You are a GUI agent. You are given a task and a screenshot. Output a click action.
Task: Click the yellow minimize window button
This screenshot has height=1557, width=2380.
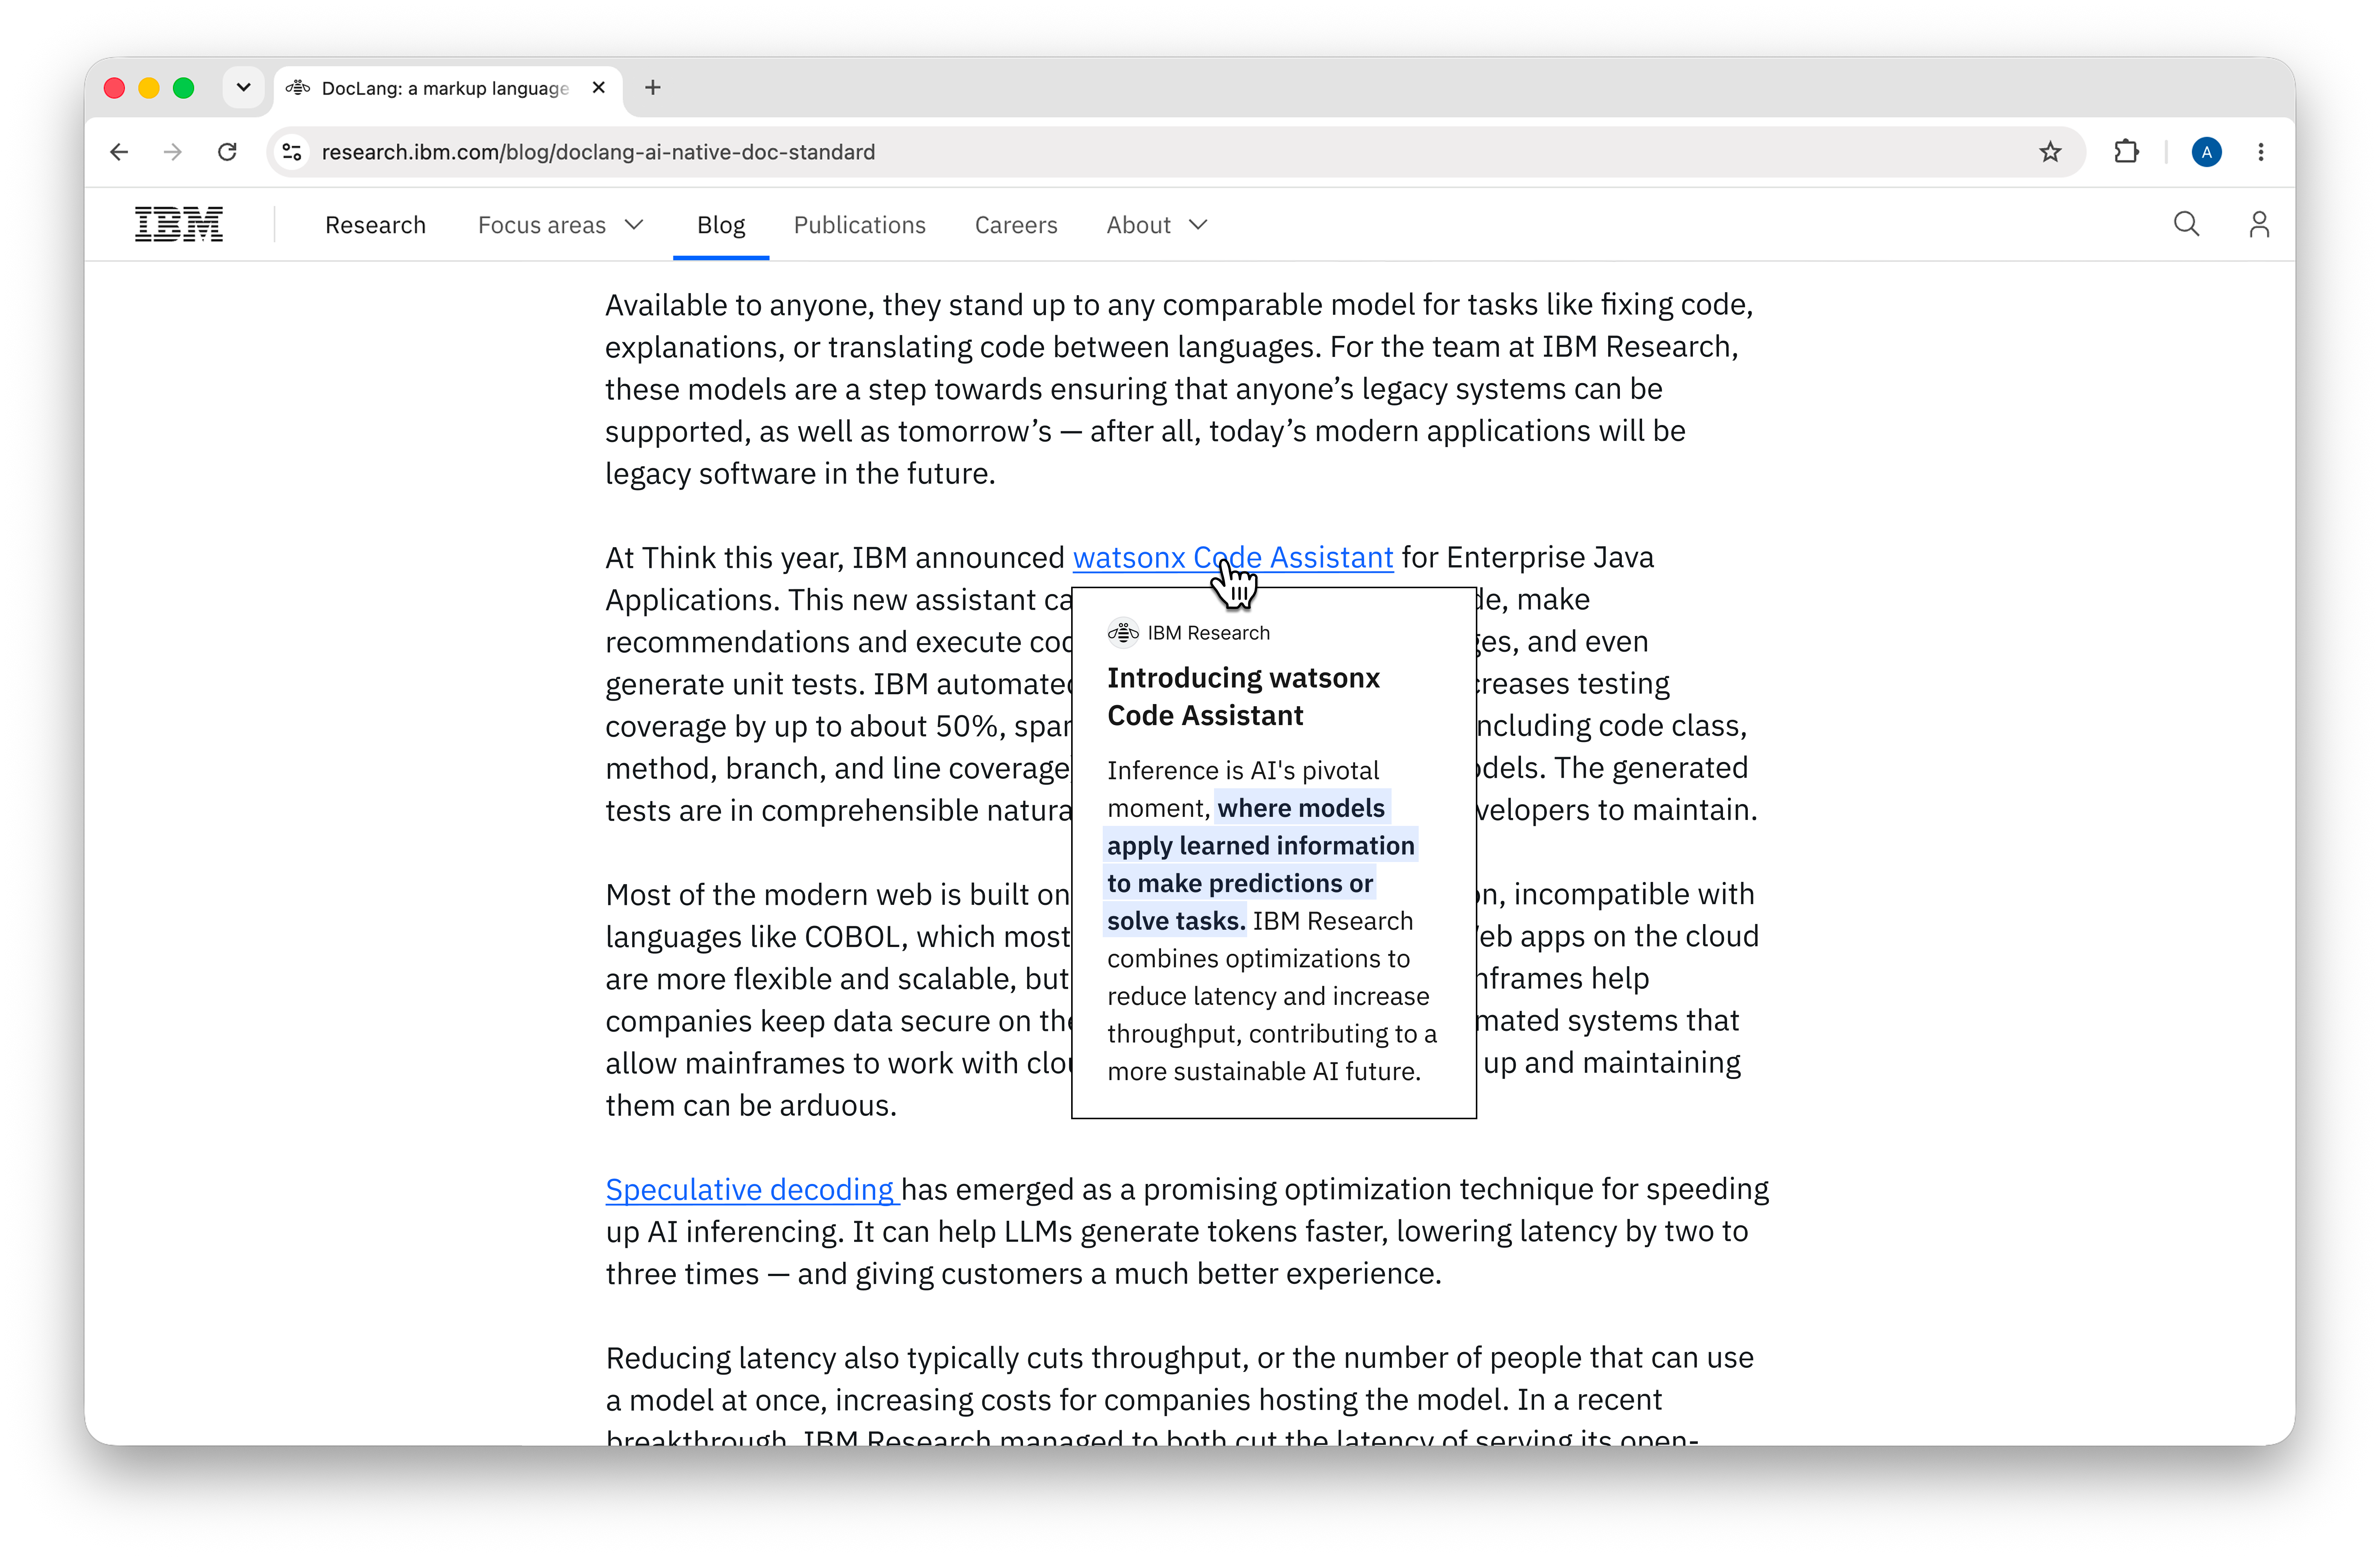point(149,88)
